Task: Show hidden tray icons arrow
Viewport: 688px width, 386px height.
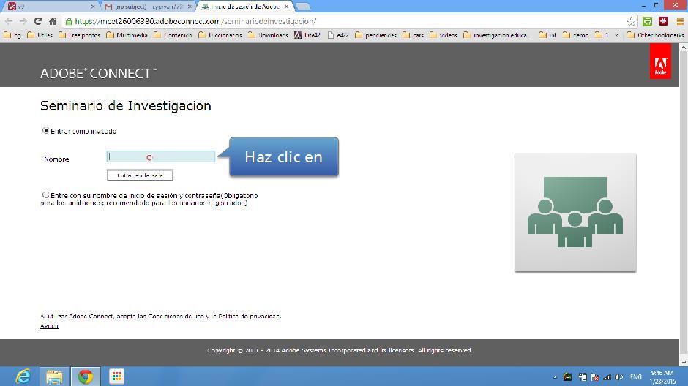Action: 555,376
